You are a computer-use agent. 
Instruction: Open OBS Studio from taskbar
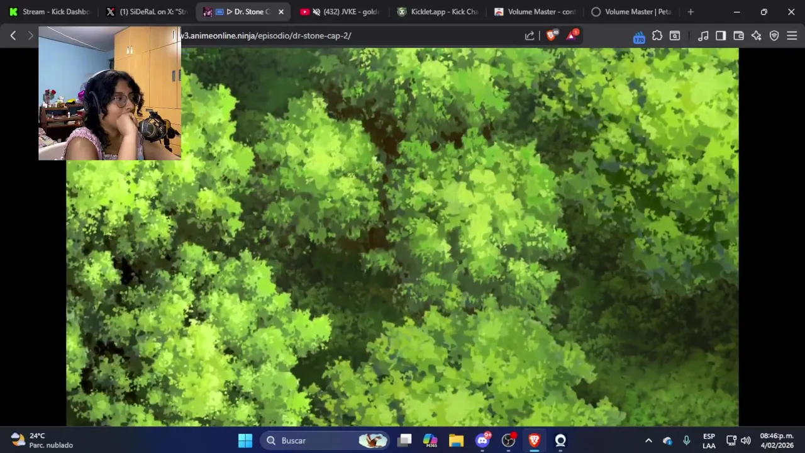pyautogui.click(x=508, y=440)
